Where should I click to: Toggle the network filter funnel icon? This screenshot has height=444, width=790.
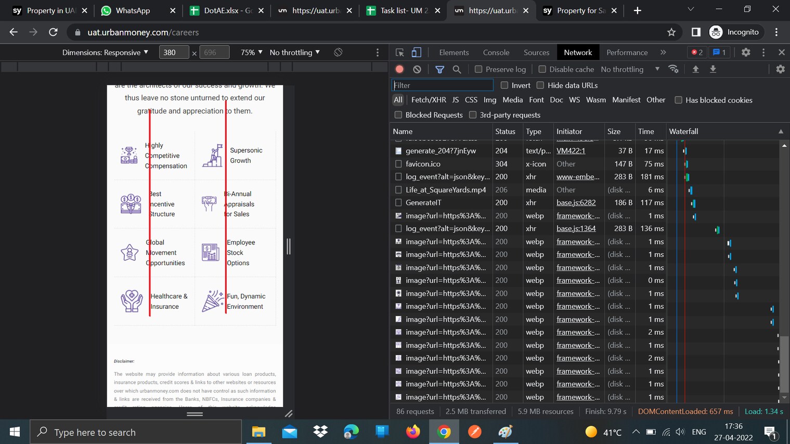pyautogui.click(x=439, y=69)
